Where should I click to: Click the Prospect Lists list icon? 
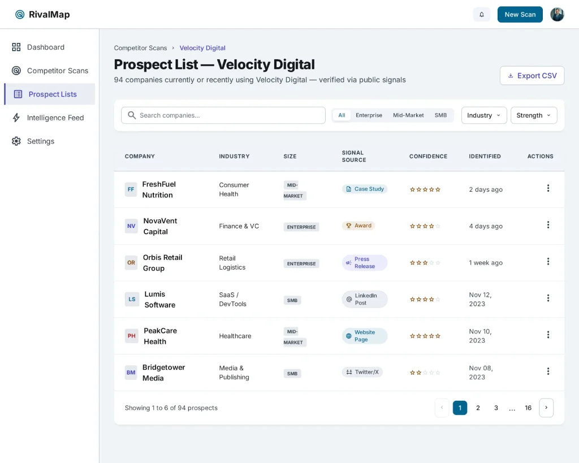pyautogui.click(x=18, y=94)
